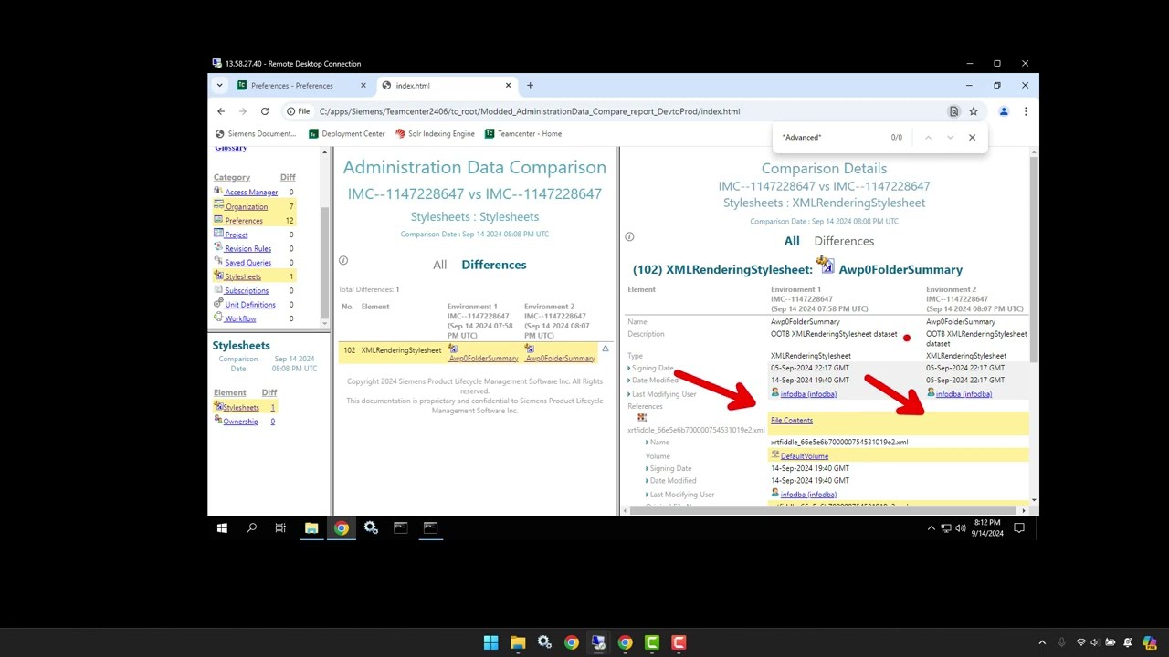Close the find-in-page bar
The width and height of the screenshot is (1169, 657).
tap(972, 138)
